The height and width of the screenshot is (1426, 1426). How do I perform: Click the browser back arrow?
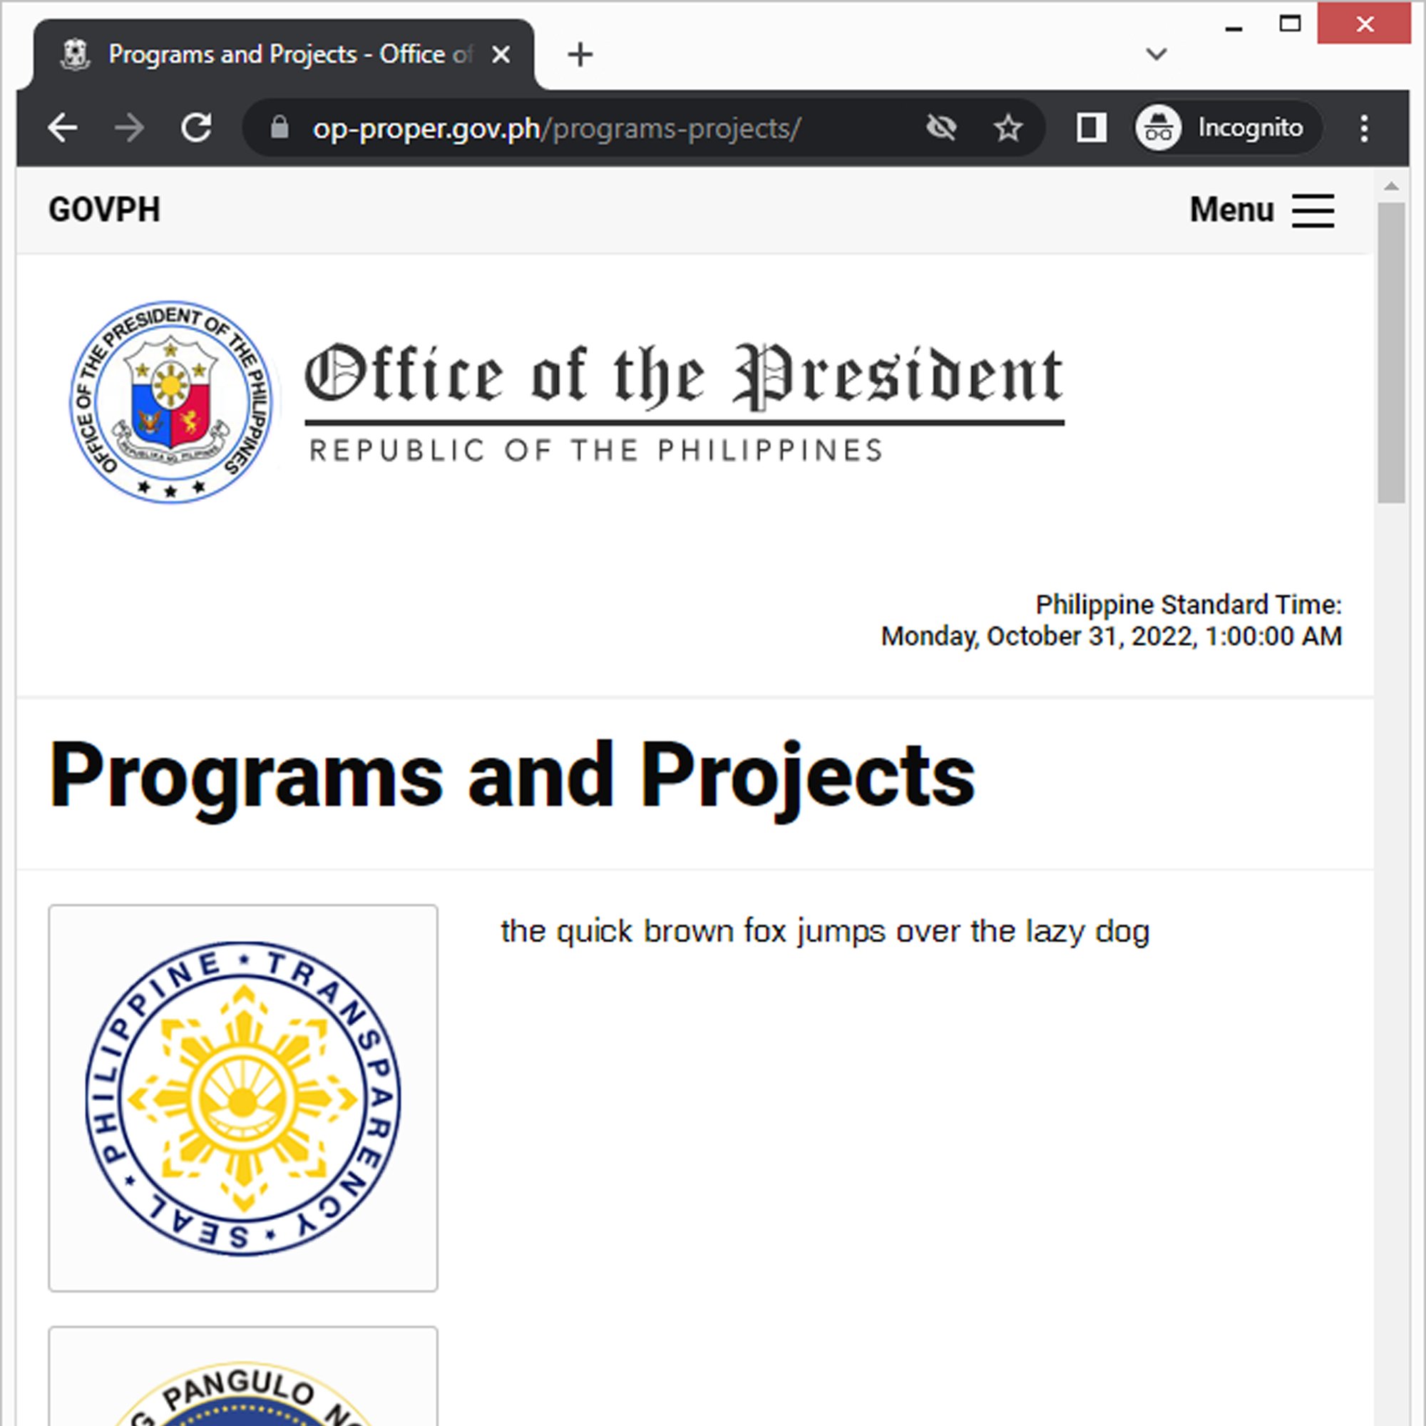pos(63,128)
